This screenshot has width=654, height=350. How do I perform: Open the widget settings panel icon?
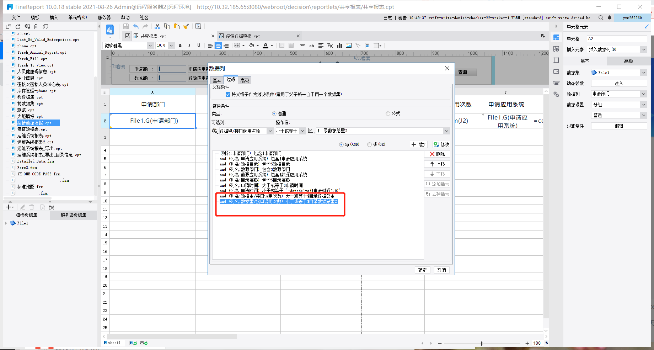point(556,71)
